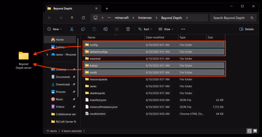Sort by the Type column header

192,38
